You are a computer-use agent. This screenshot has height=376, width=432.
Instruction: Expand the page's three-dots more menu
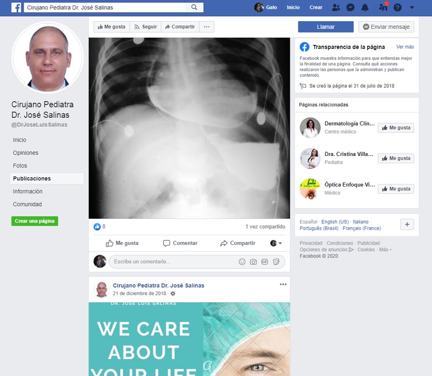(x=207, y=27)
